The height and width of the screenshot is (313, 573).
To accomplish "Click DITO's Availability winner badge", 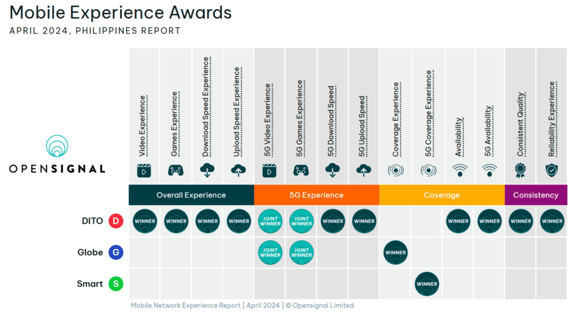I will pos(458,221).
